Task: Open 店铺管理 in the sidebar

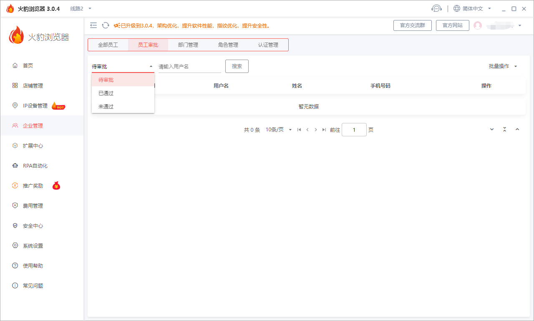Action: point(33,86)
